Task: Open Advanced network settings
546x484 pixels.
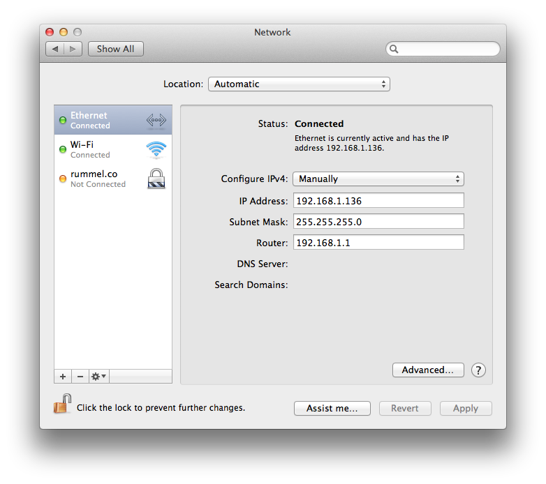Action: (428, 370)
